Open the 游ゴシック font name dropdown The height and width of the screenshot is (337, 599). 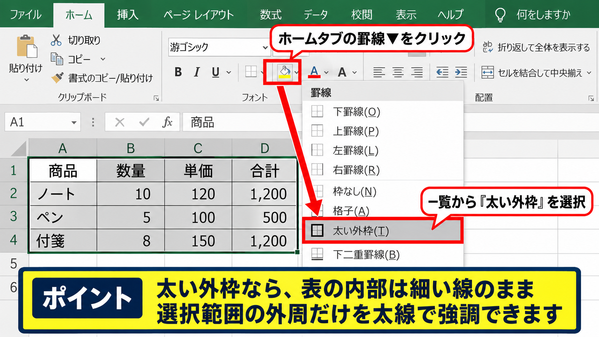pyautogui.click(x=265, y=47)
